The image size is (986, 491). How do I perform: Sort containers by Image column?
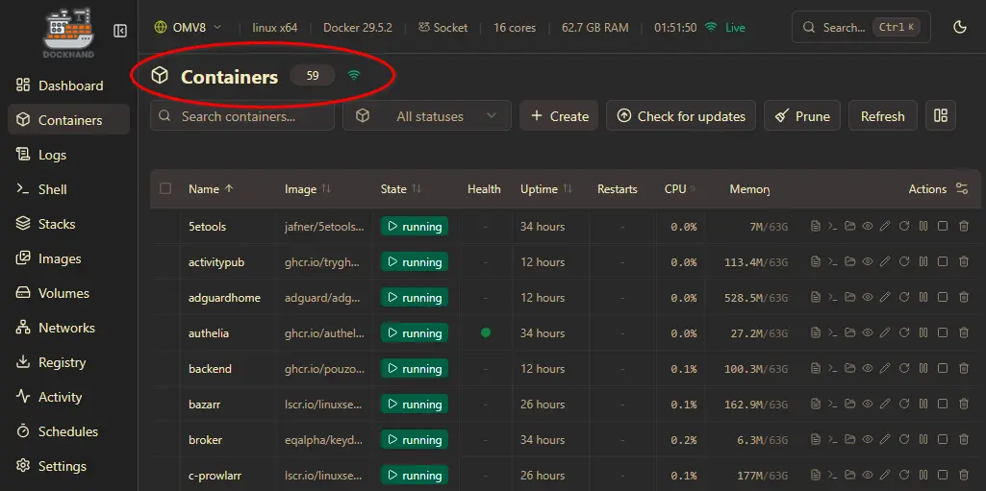click(x=308, y=189)
